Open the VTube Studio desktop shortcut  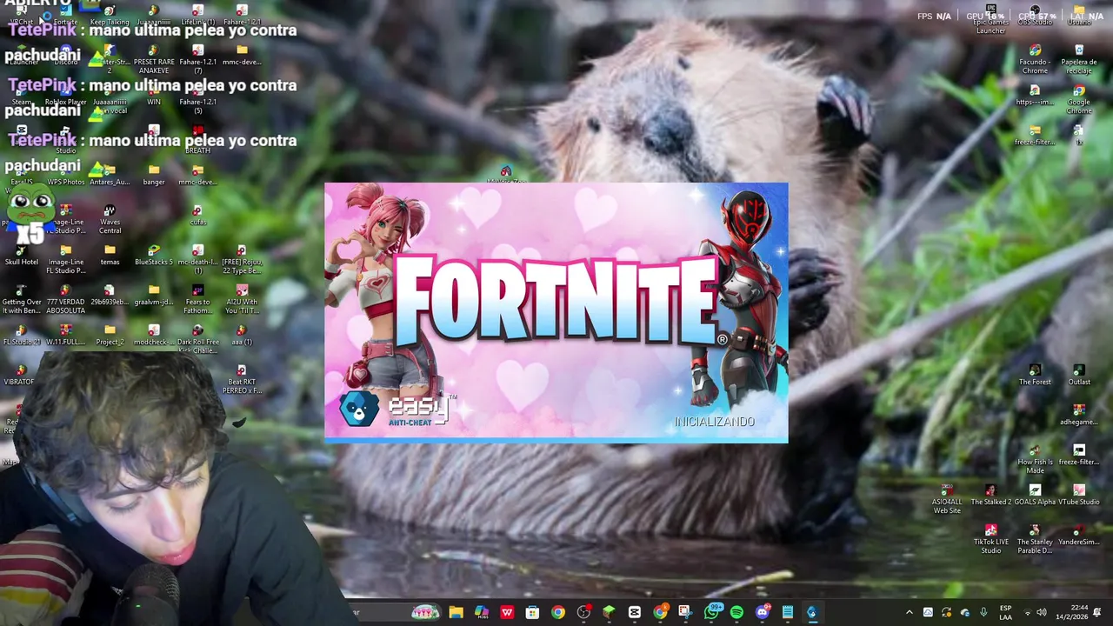[x=1079, y=495]
